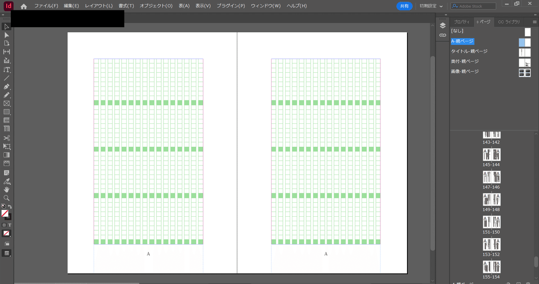Open the 表(A) menu
Image resolution: width=539 pixels, height=284 pixels.
tap(184, 6)
